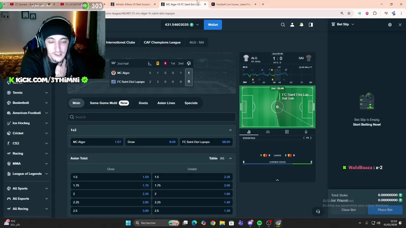The height and width of the screenshot is (228, 406).
Task: Open the balance currency dropdown
Action: pyautogui.click(x=197, y=25)
